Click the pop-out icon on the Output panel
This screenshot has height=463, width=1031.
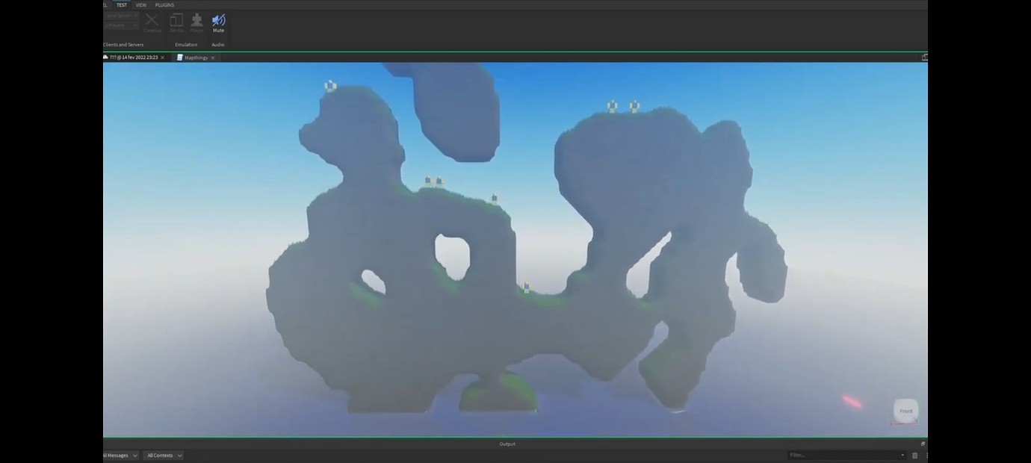922,443
